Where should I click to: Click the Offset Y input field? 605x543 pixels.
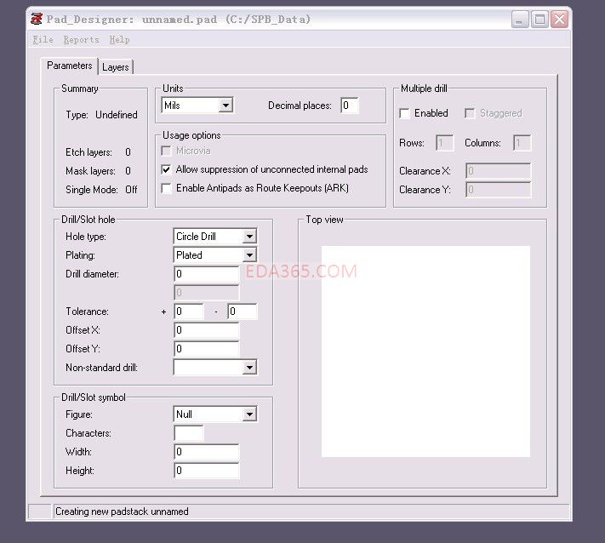coord(207,349)
